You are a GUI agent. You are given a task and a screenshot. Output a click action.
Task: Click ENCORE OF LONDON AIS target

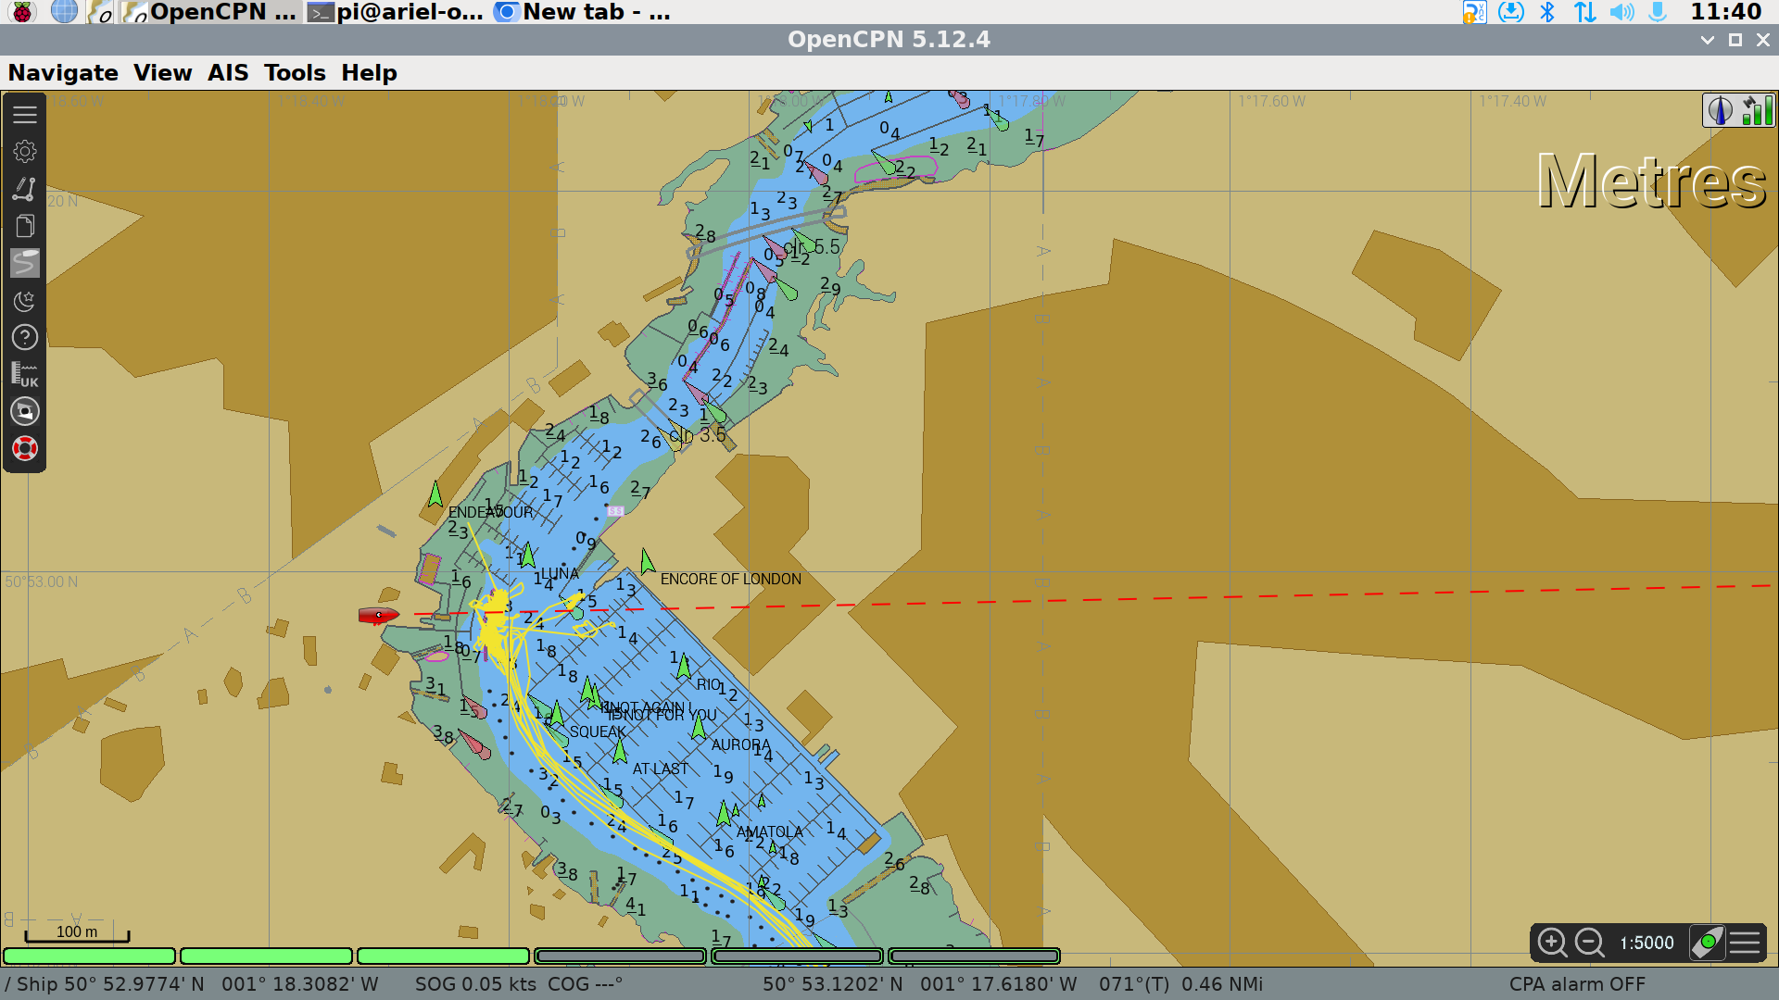tap(648, 561)
